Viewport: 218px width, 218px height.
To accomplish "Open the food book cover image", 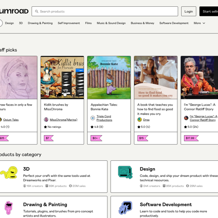I will (156, 78).
